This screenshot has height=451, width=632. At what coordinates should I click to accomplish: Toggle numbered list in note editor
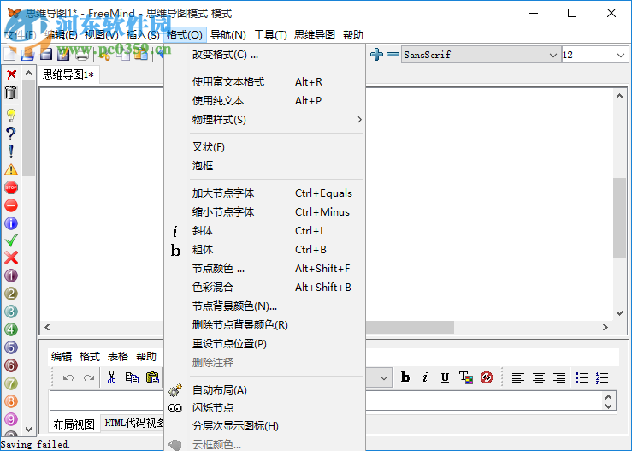click(x=602, y=377)
